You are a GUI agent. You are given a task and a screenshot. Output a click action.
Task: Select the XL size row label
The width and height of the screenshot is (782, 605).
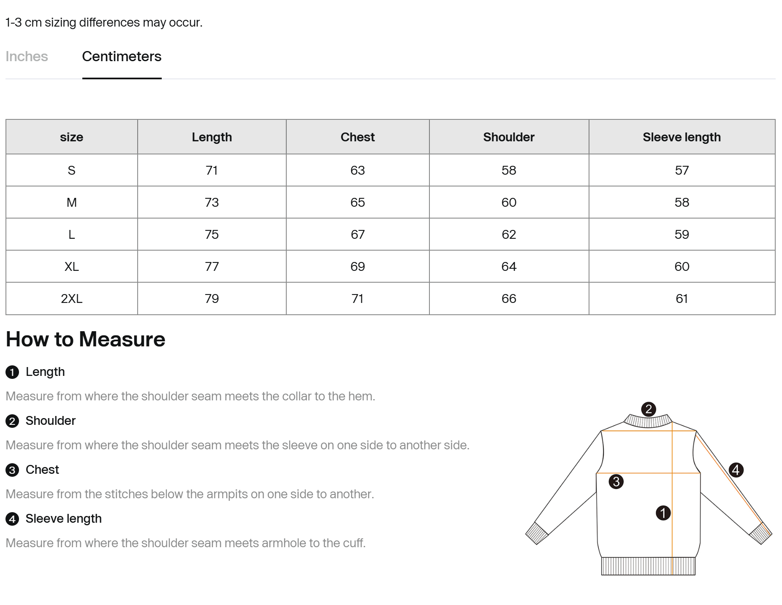(72, 267)
